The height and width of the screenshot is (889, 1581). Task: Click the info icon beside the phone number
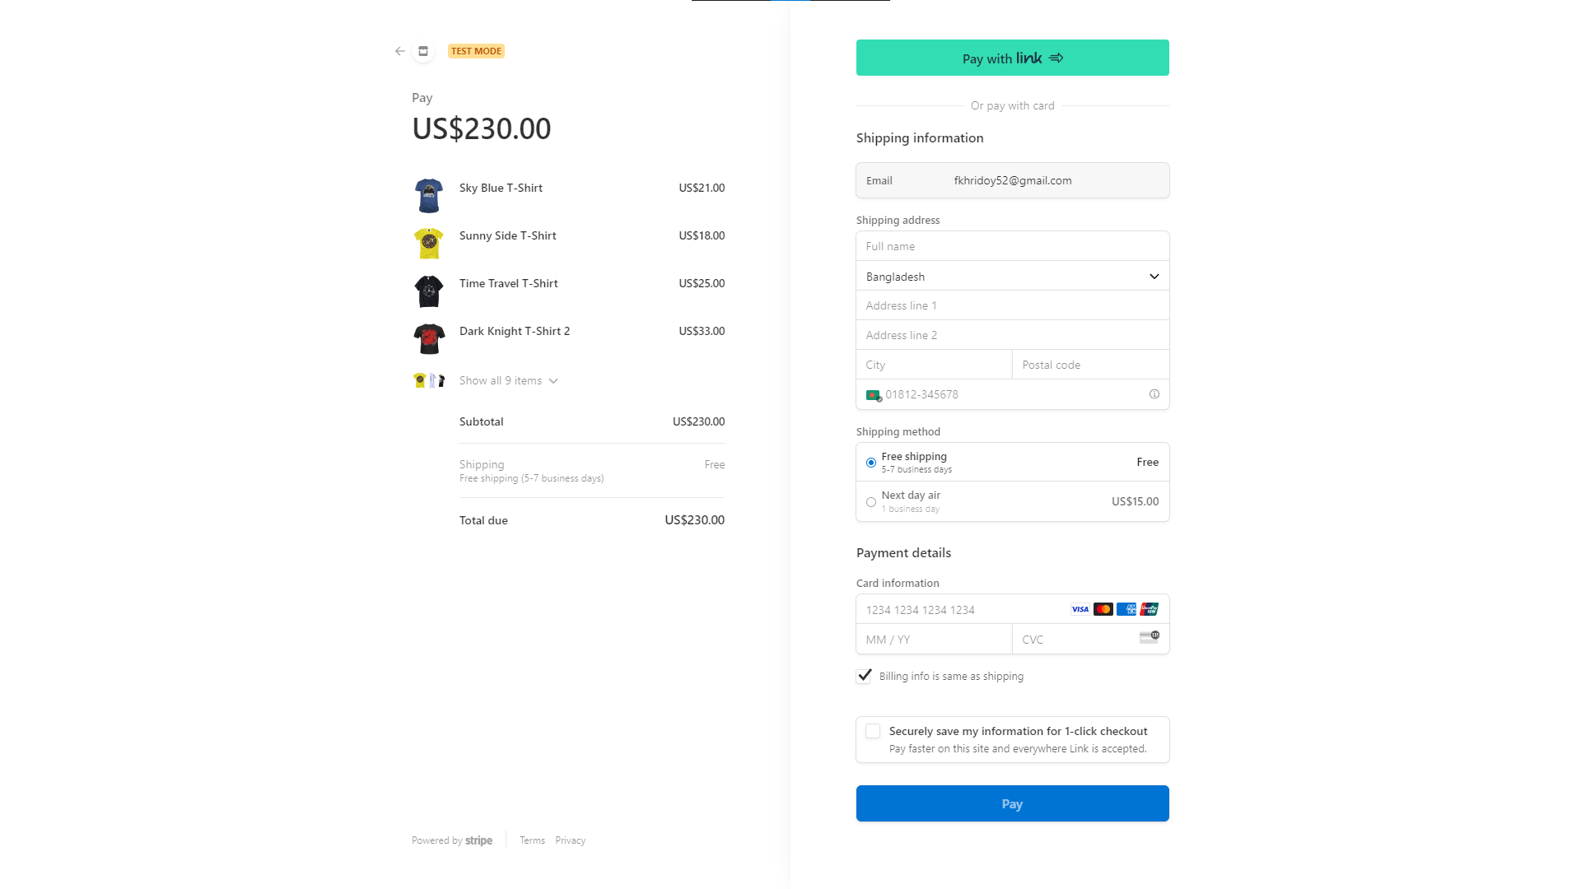pyautogui.click(x=1154, y=394)
